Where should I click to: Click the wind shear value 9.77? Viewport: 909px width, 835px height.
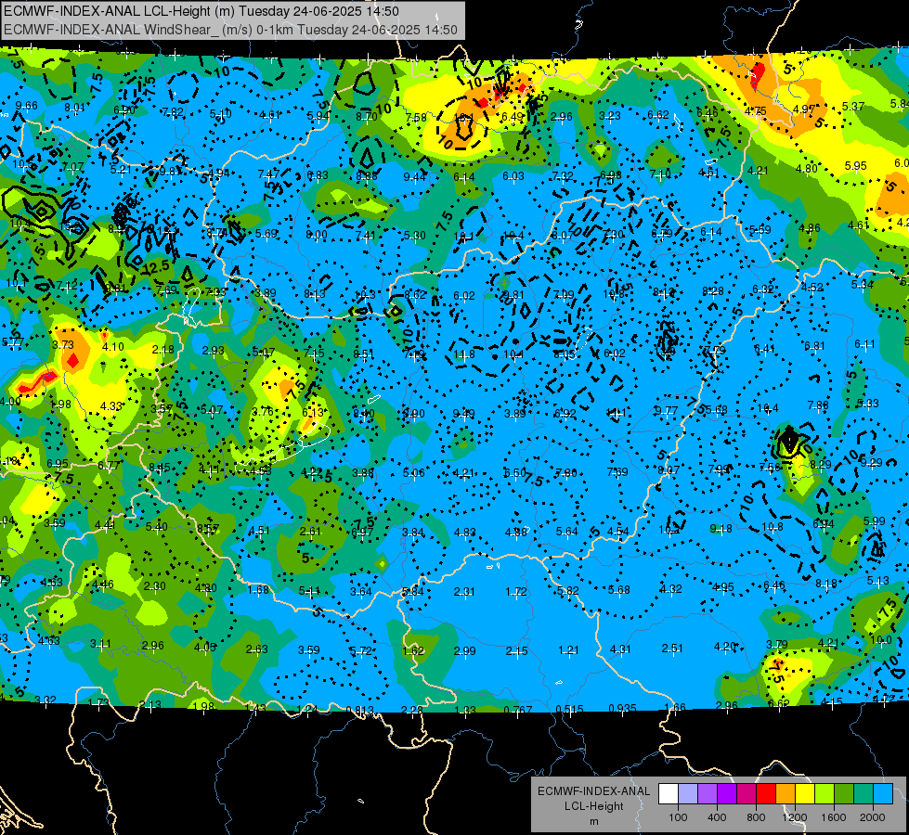tap(666, 410)
